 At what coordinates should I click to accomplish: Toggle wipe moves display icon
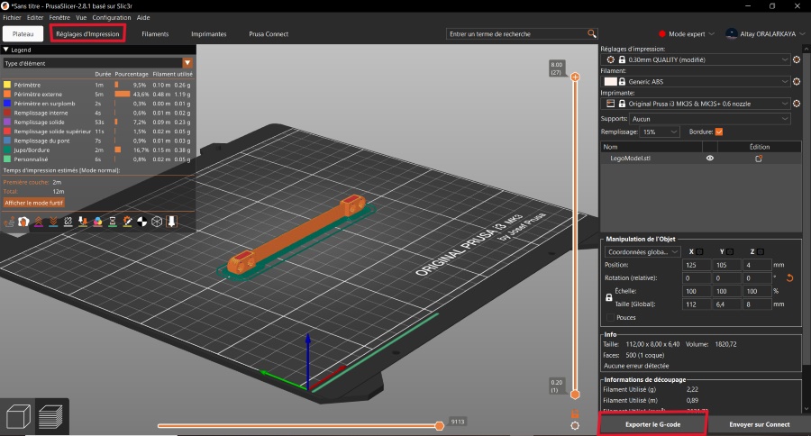tap(23, 222)
